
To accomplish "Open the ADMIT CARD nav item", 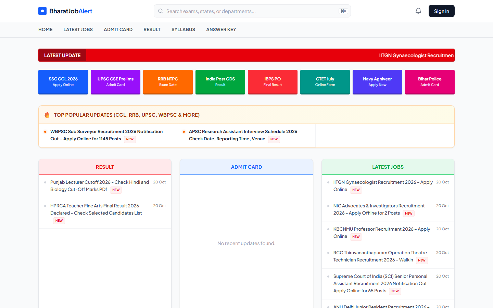I will point(118,30).
